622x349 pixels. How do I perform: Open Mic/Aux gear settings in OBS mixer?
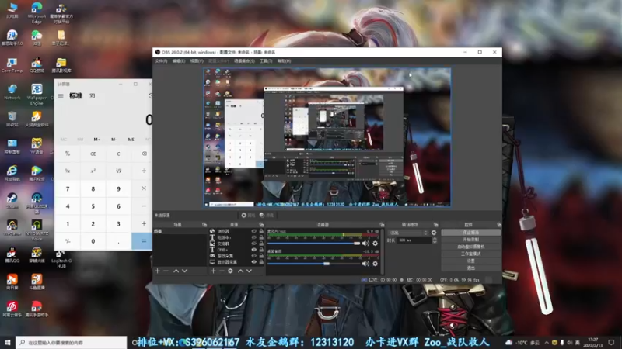[x=375, y=244]
